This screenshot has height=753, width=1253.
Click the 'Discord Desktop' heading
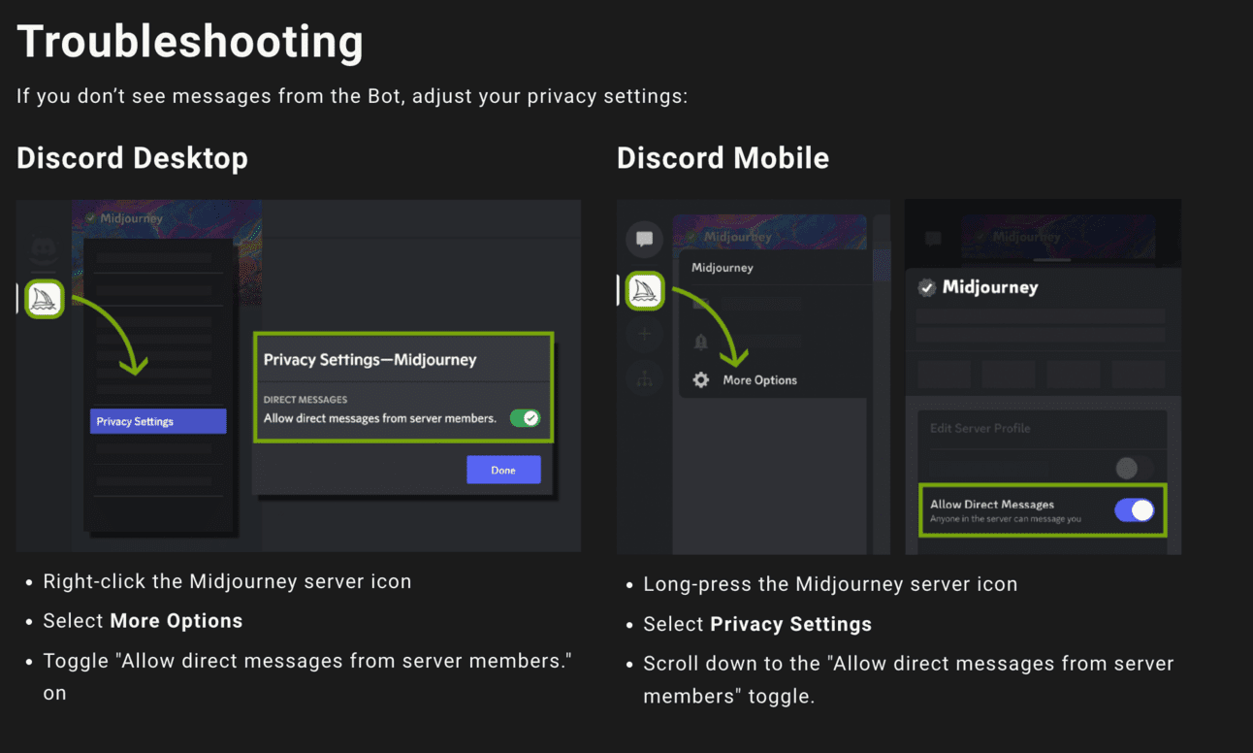pyautogui.click(x=132, y=157)
